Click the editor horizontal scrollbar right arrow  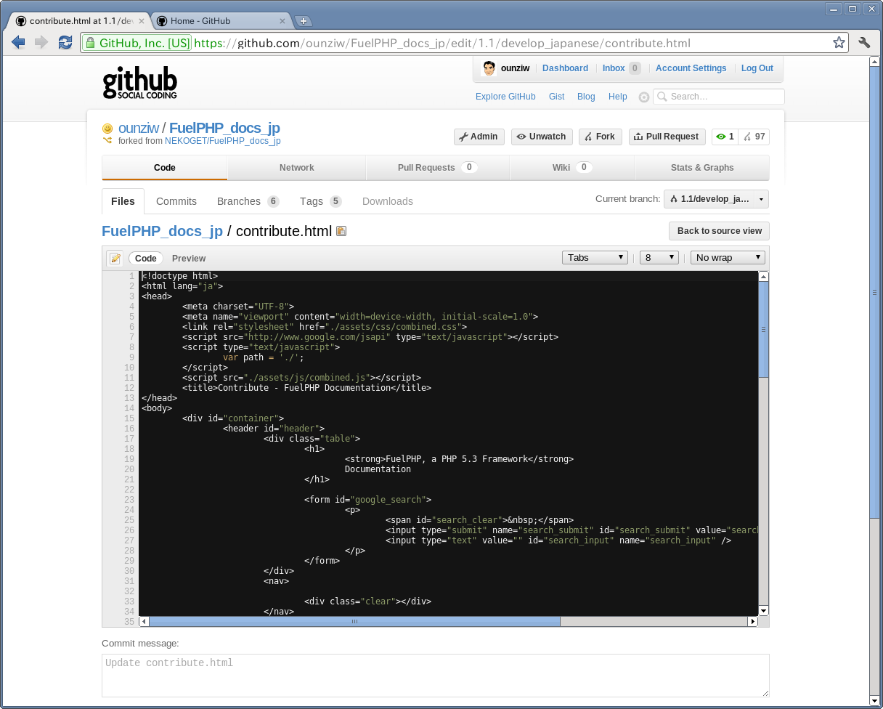click(x=753, y=622)
